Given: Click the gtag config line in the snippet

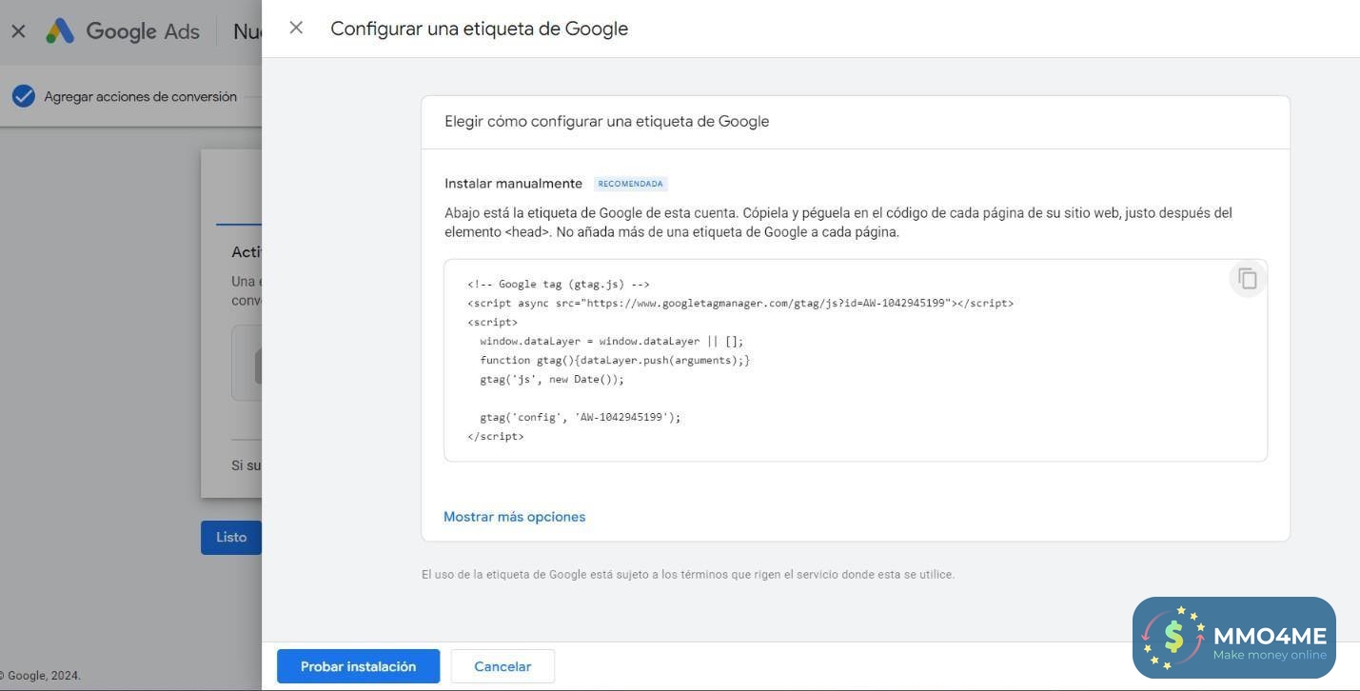Looking at the screenshot, I should (x=580, y=417).
